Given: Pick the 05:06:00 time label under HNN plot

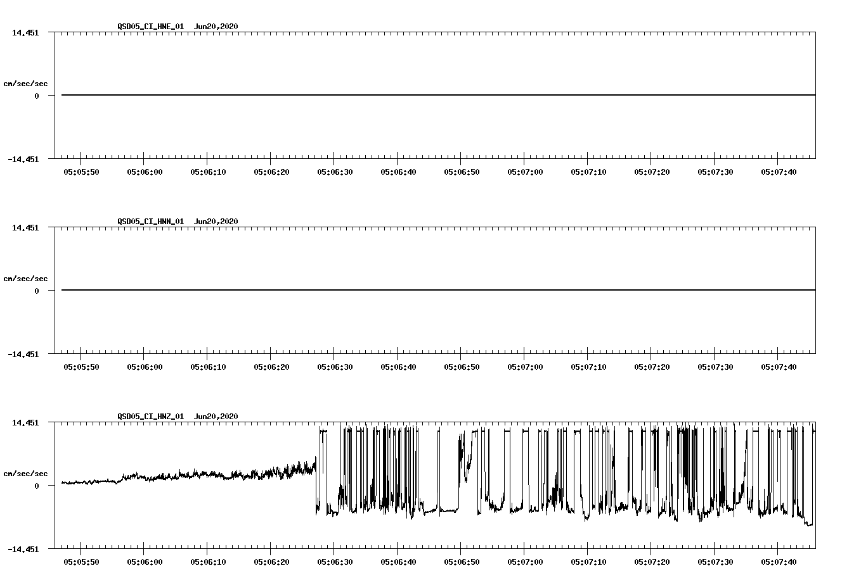Looking at the screenshot, I should 145,367.
